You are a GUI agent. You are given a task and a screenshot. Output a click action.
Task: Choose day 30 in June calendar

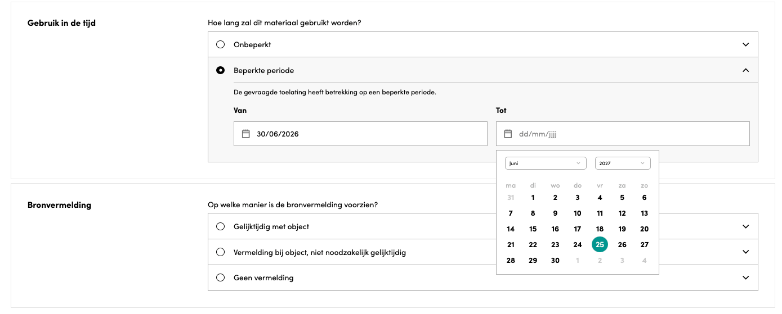(x=555, y=260)
